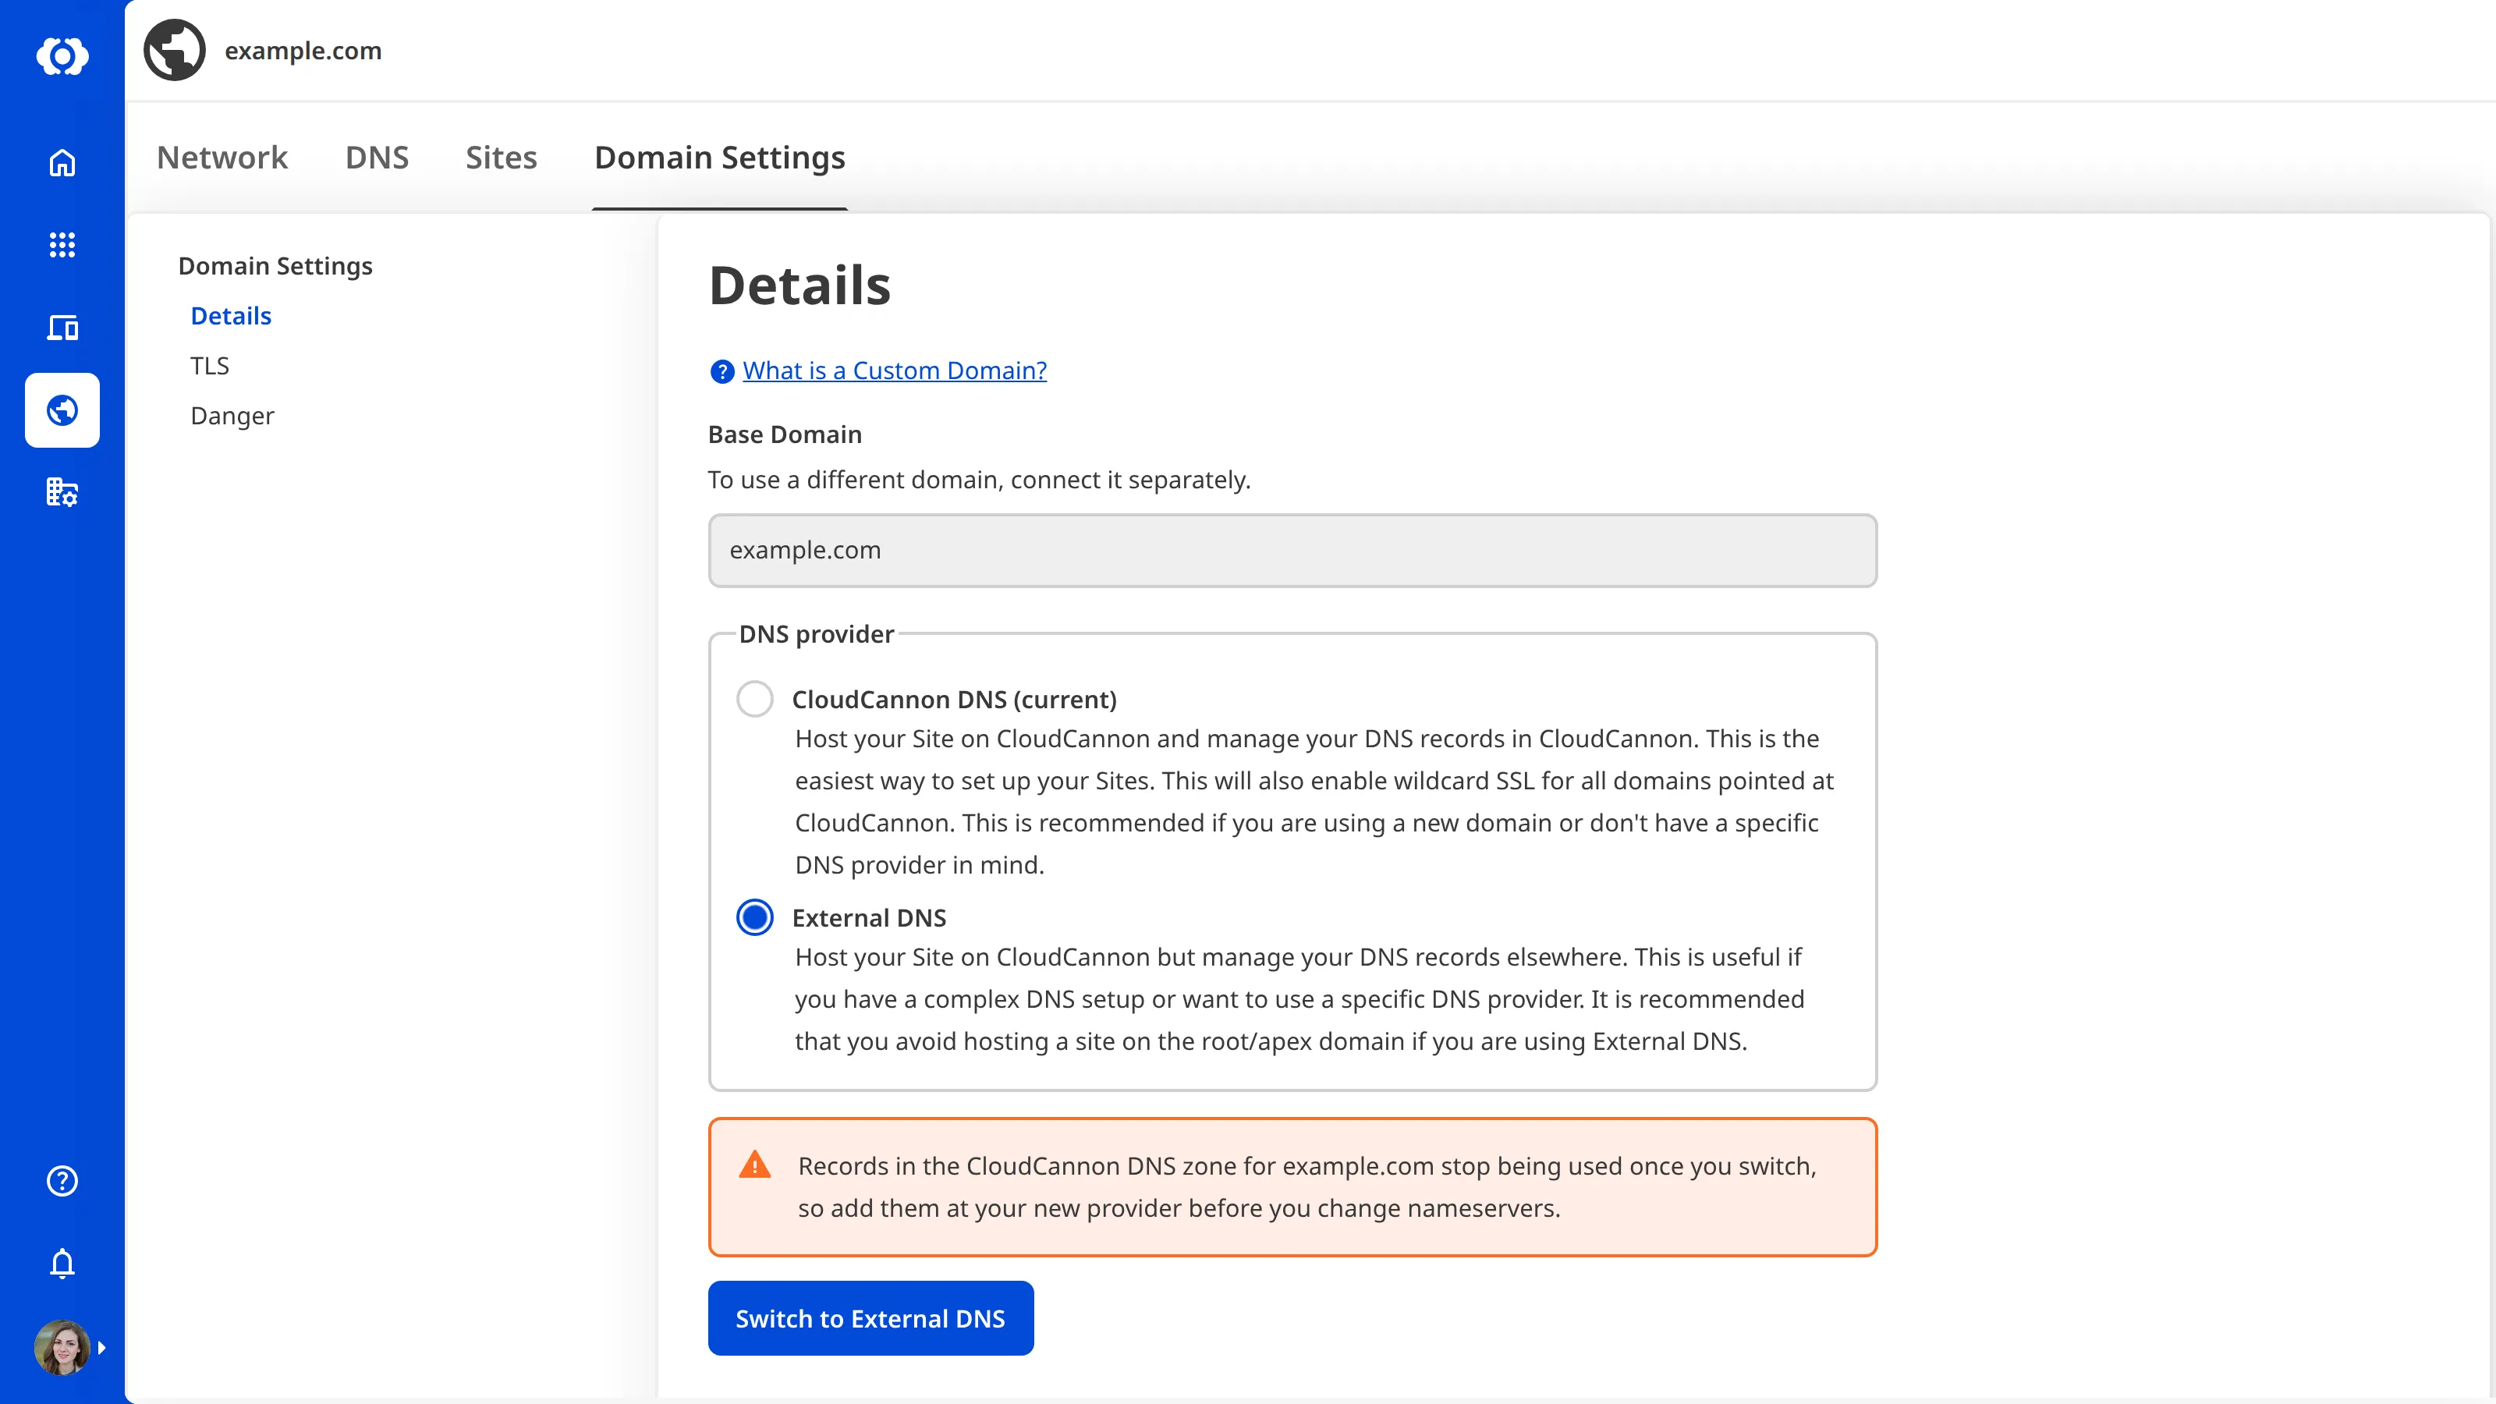Open the Sites devices icon in sidebar
This screenshot has width=2496, height=1404.
click(62, 328)
